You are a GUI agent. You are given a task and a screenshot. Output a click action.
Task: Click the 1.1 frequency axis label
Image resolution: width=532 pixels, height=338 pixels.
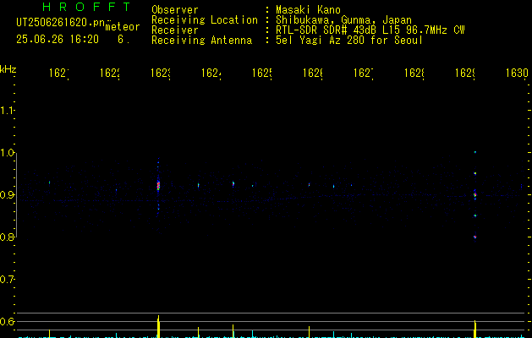pyautogui.click(x=7, y=111)
